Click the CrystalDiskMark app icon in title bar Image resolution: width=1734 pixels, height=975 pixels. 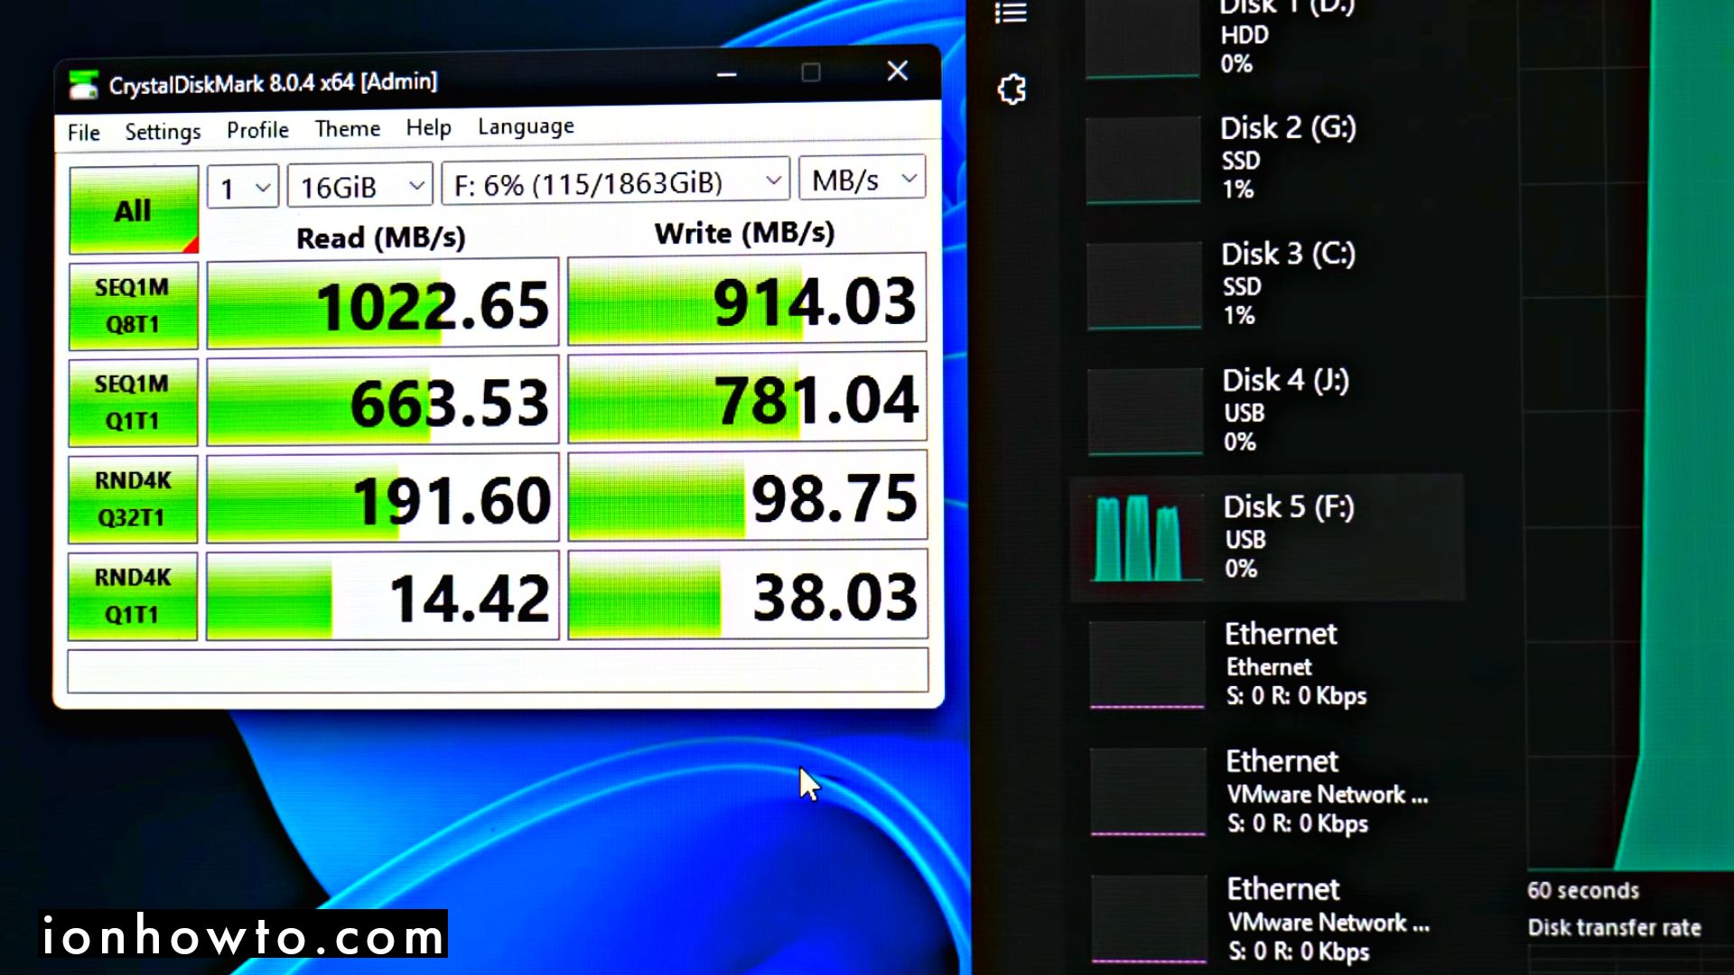[84, 86]
